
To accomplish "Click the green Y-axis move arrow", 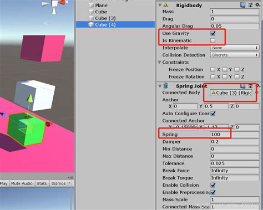I will click(30, 98).
